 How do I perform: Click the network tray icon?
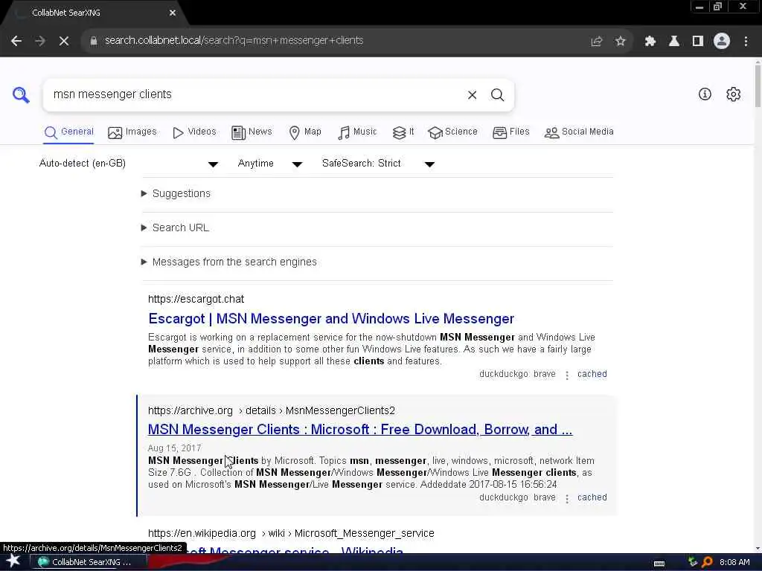[693, 562]
